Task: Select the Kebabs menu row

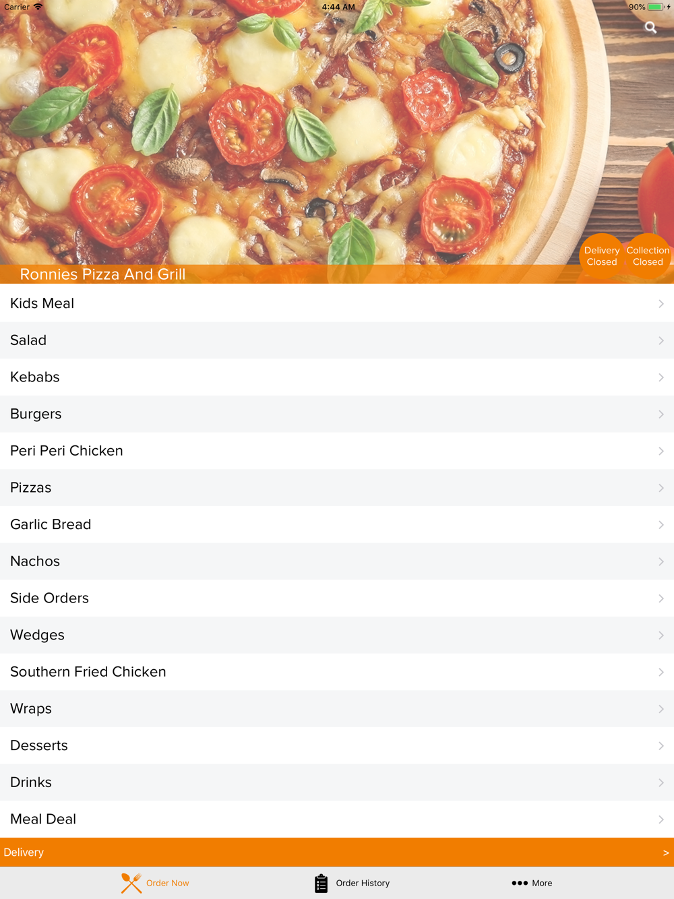Action: coord(337,377)
